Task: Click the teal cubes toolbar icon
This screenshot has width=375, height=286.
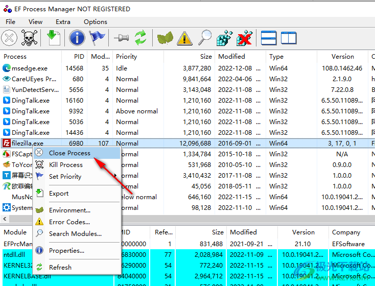Action: (x=224, y=38)
